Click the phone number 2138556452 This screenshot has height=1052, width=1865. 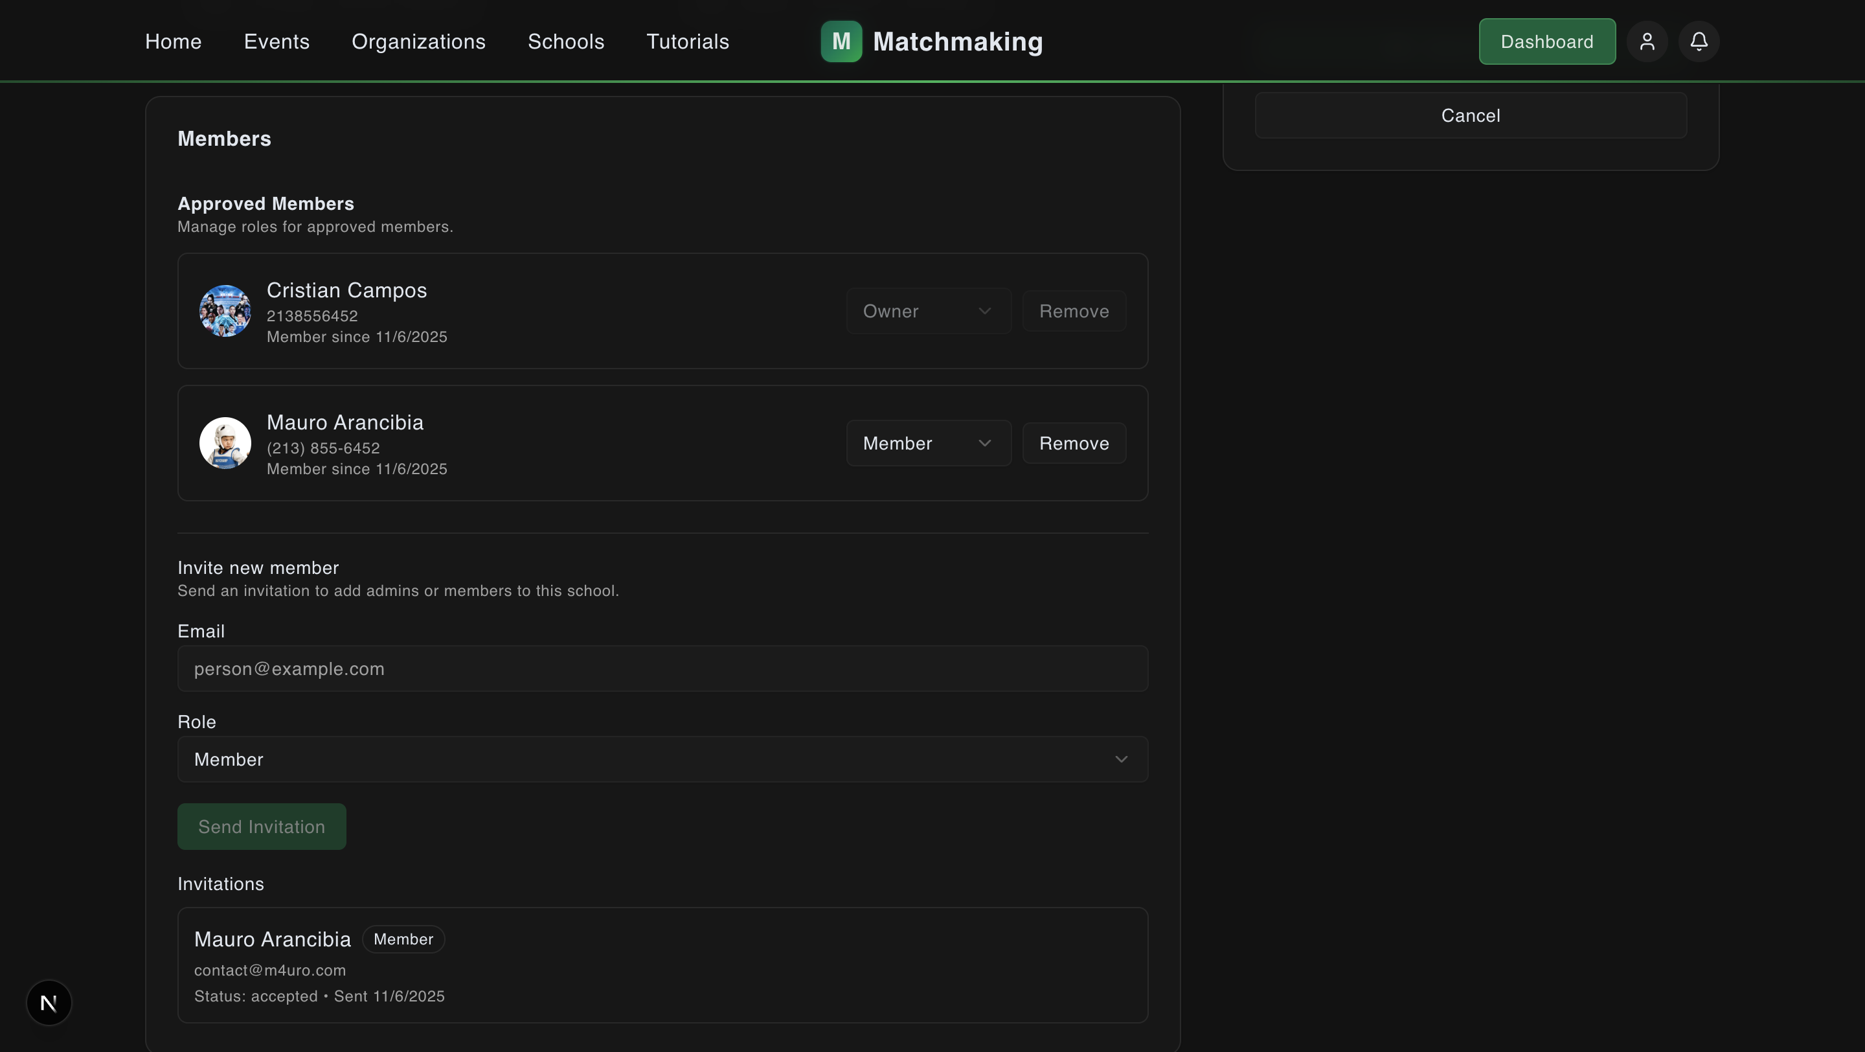point(312,316)
